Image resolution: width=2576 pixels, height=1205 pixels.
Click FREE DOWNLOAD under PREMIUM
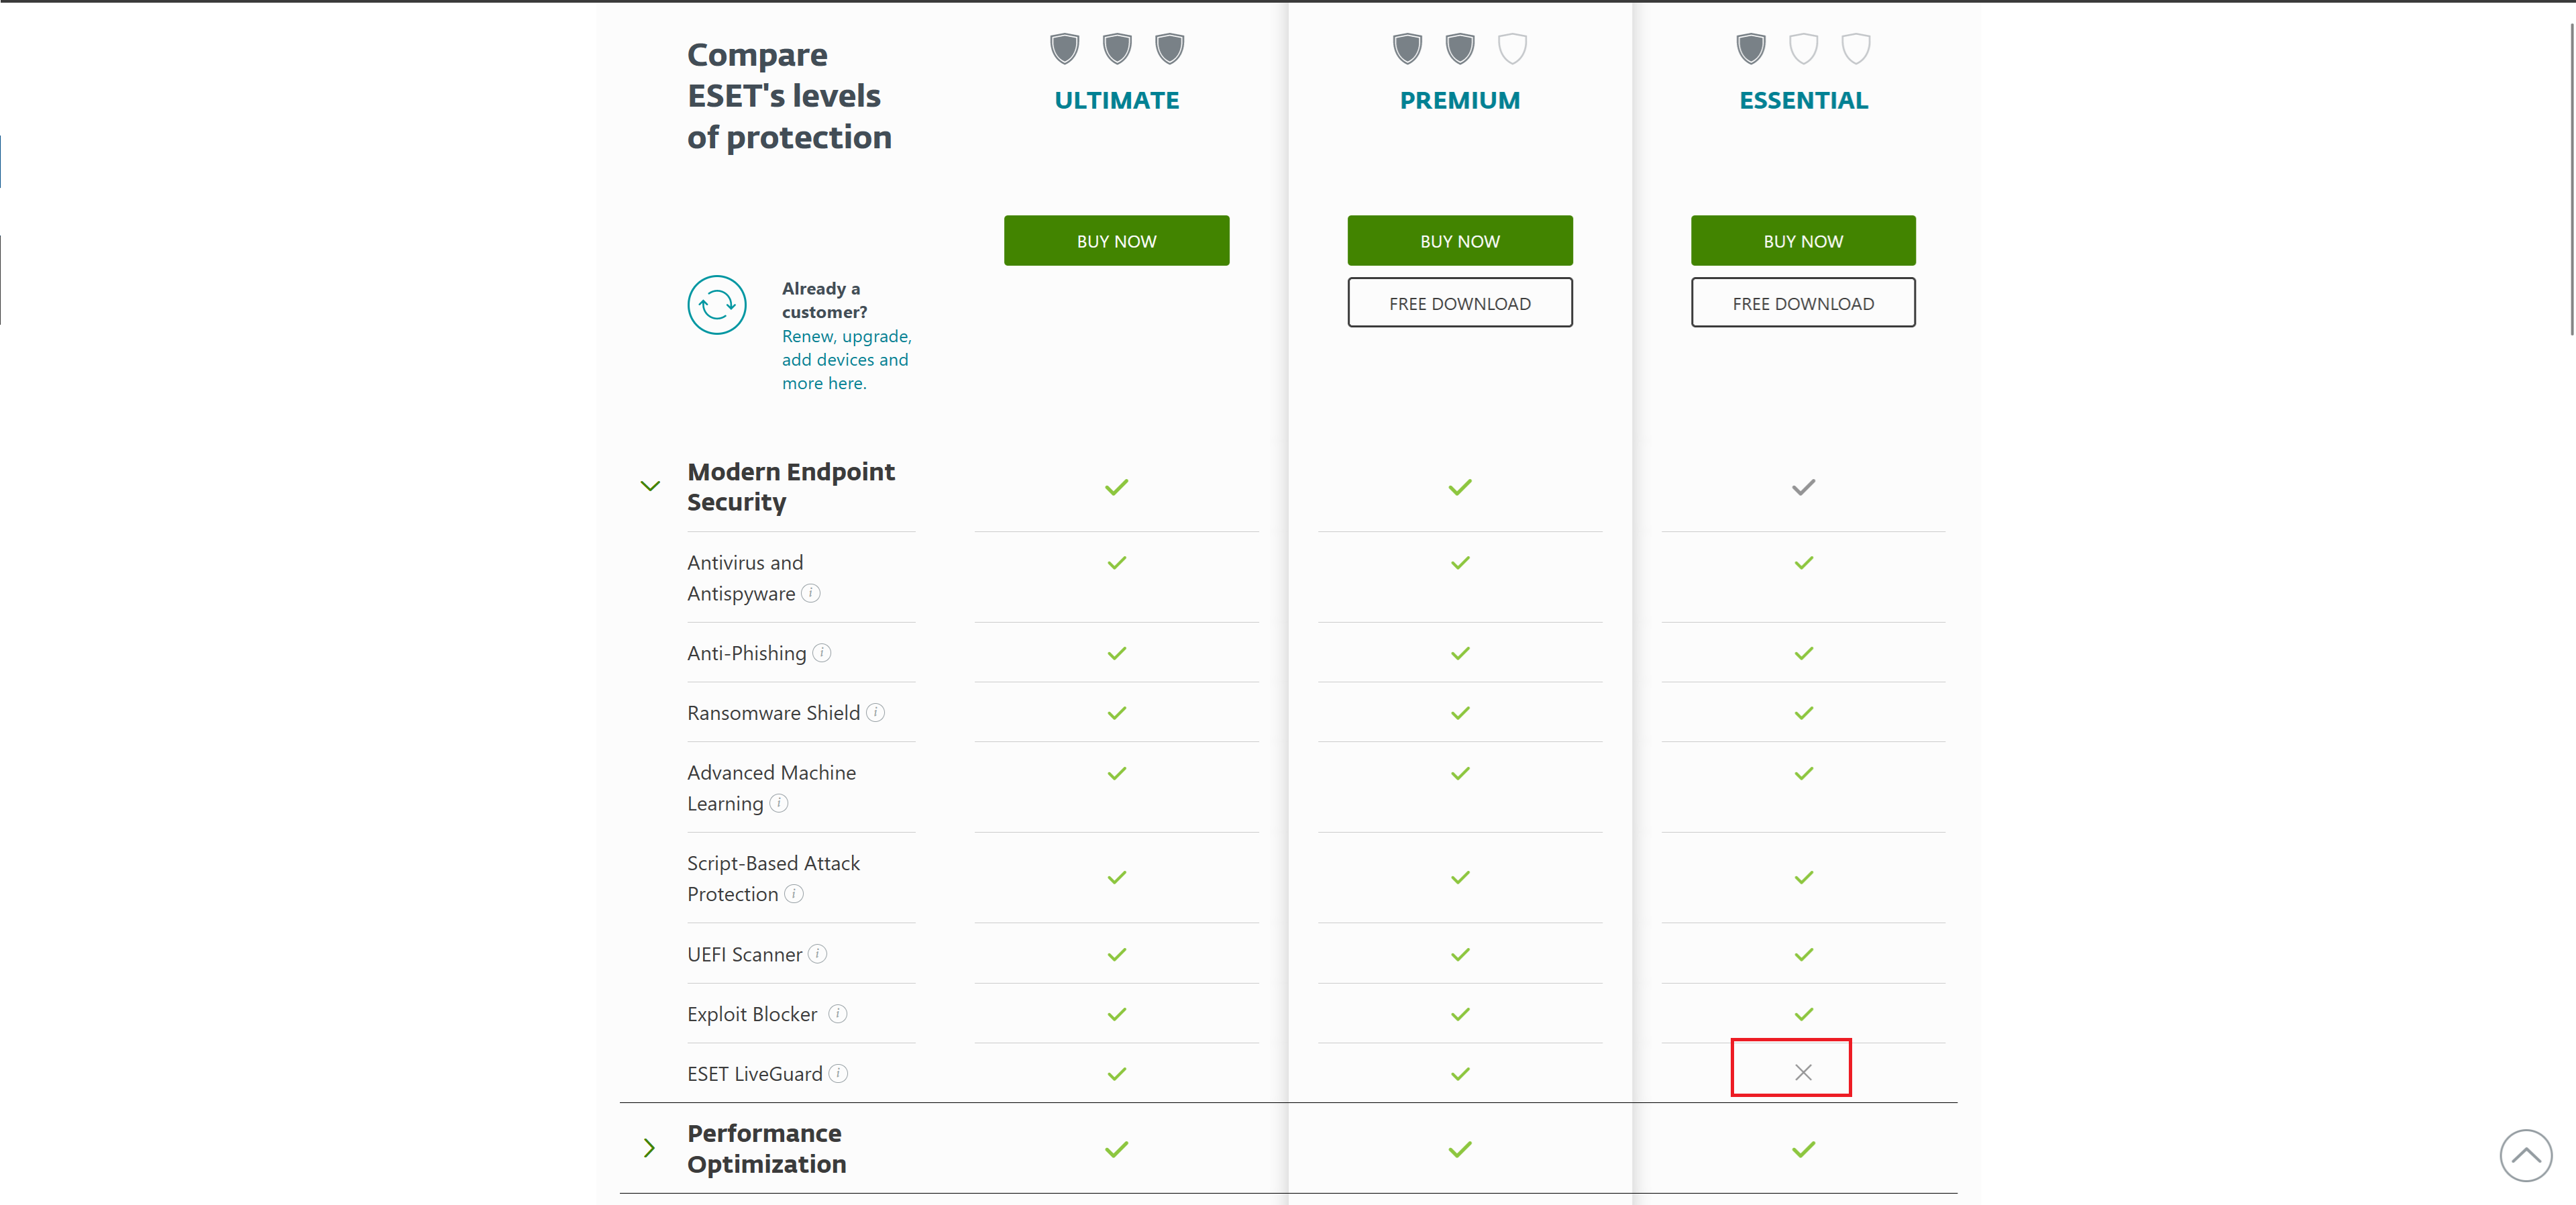coord(1459,303)
